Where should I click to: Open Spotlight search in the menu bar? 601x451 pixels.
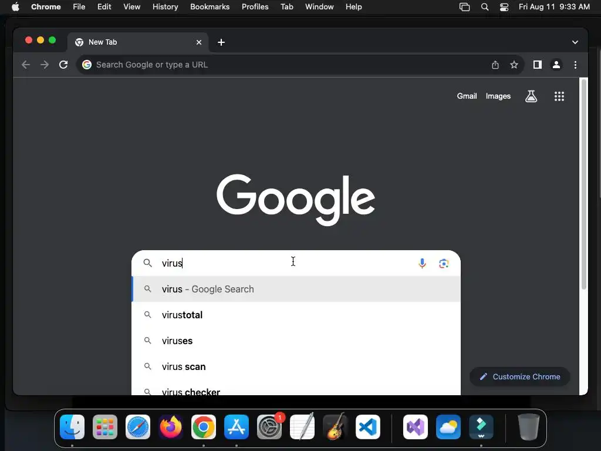484,7
